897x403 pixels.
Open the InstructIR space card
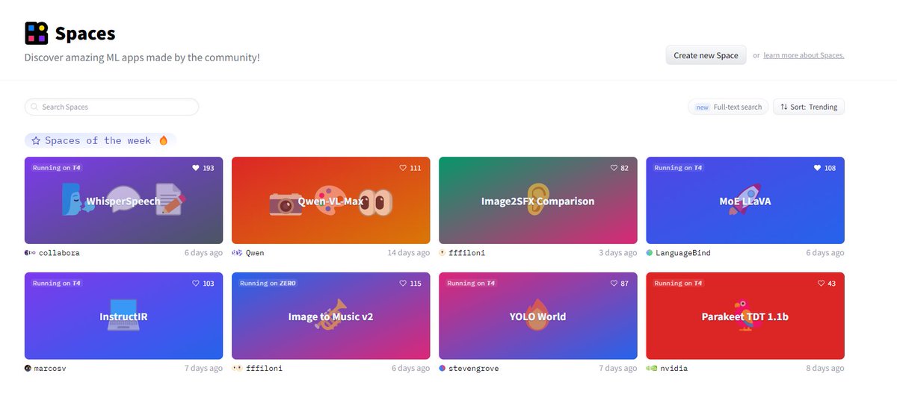(123, 316)
